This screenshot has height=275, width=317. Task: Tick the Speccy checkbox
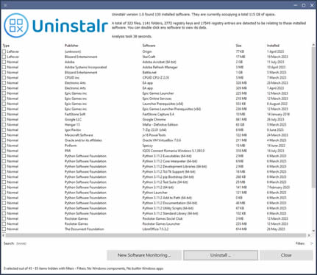4,146
